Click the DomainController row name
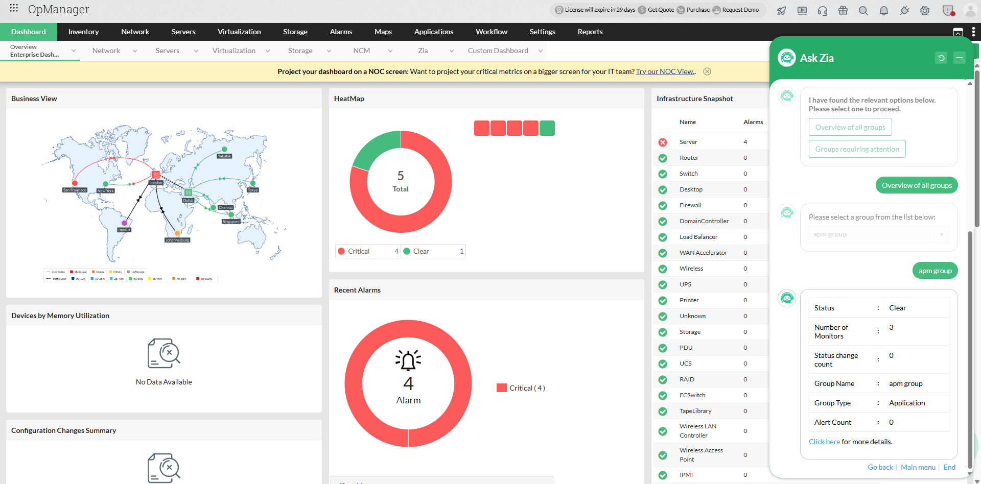 tap(704, 221)
